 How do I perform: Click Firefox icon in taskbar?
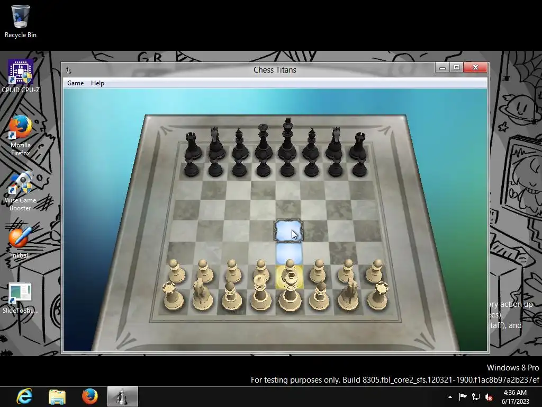(89, 396)
